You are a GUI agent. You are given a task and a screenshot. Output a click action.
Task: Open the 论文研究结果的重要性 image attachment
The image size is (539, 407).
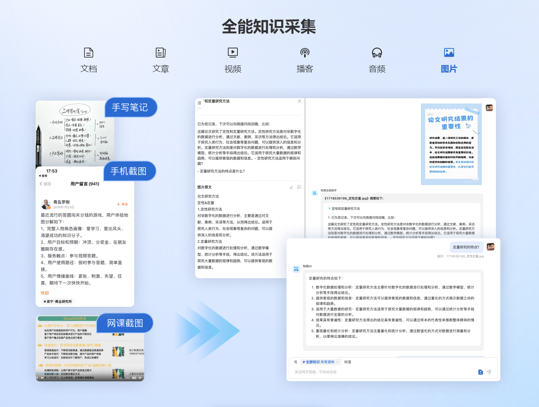point(451,144)
